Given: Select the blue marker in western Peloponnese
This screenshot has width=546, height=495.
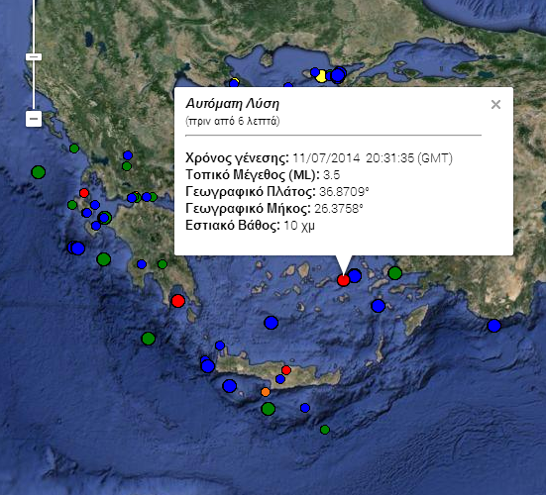Looking at the screenshot, I should click(142, 264).
